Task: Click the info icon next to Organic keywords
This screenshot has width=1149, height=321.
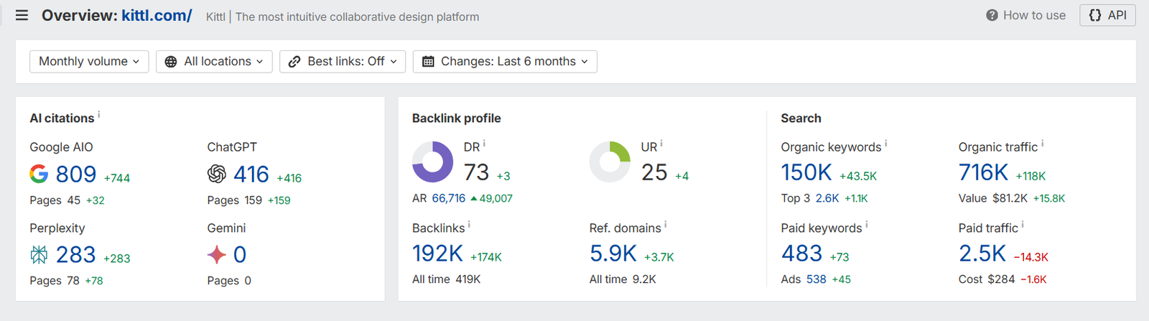Action: click(x=886, y=144)
